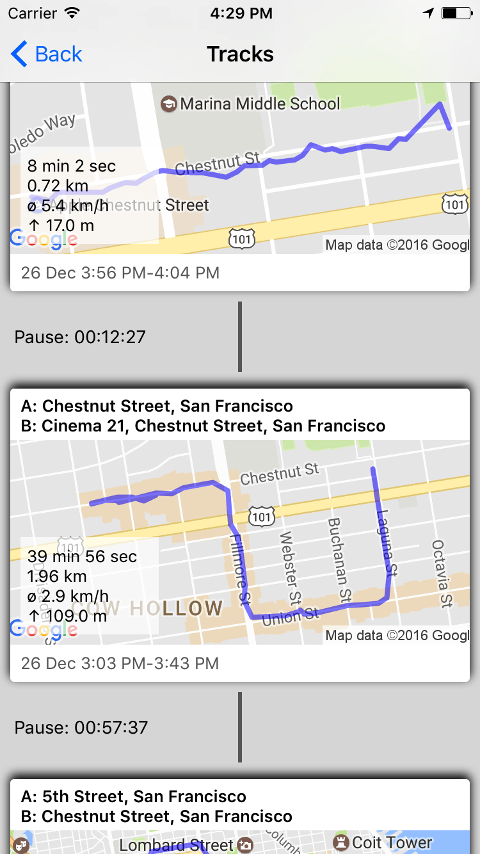
Task: Open the track dated 26 Dec 3:03 PM-3:43 PM
Action: point(120,663)
